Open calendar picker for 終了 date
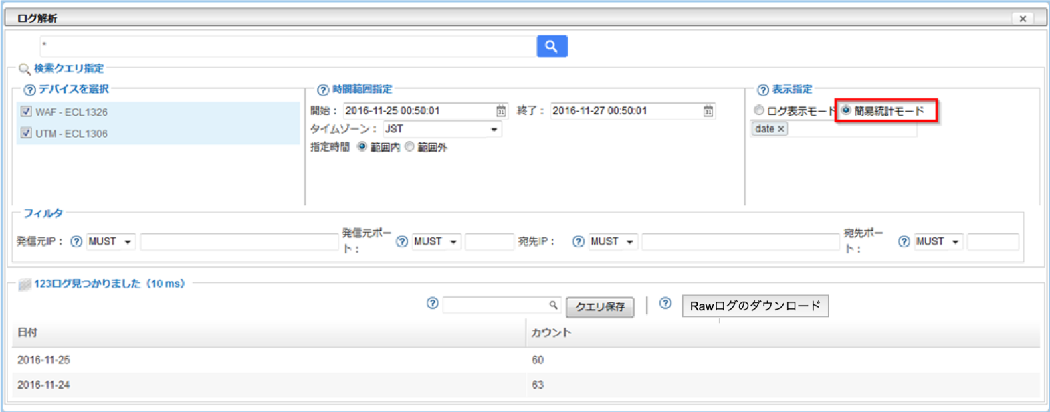 (708, 111)
